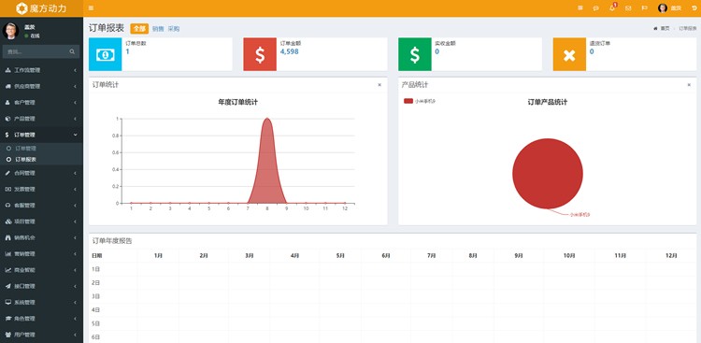701x343 pixels.
Task: Expand the 用户管理 menu chevron
Action: point(75,335)
